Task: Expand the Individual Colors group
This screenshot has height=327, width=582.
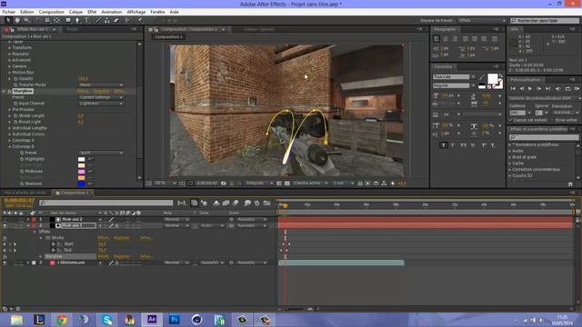Action: pos(10,134)
